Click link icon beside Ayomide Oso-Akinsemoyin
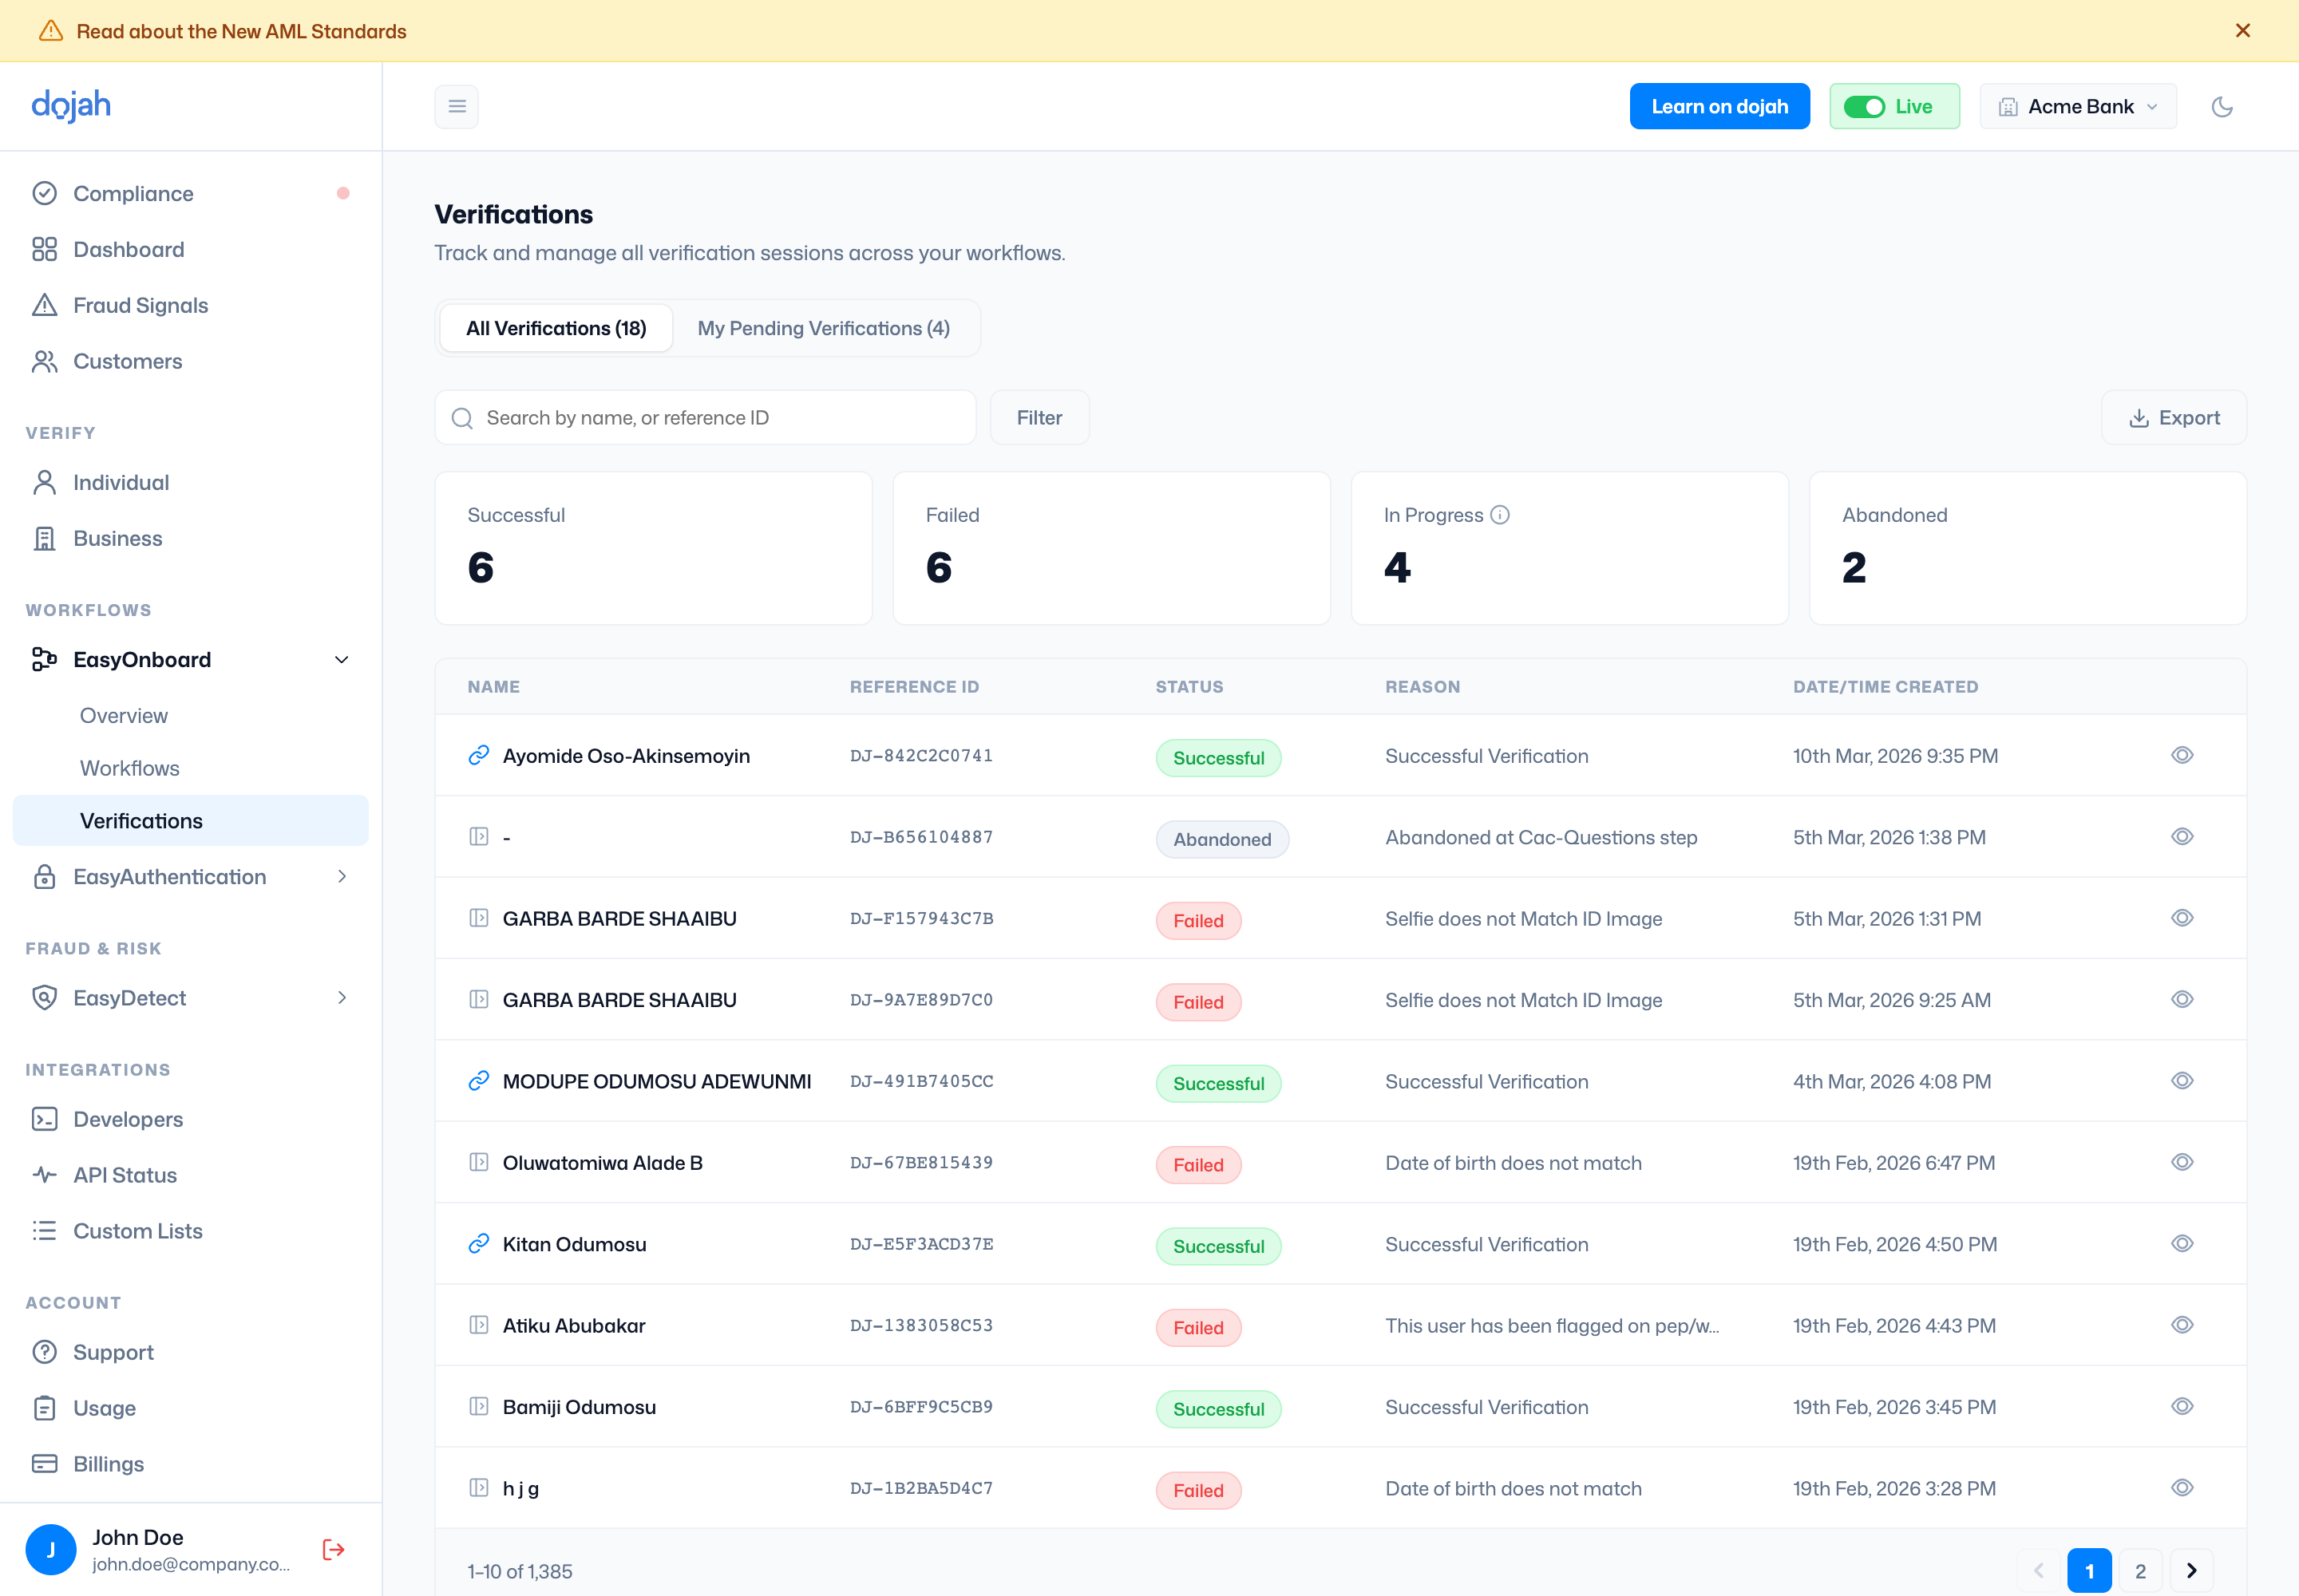Image resolution: width=2299 pixels, height=1596 pixels. coord(478,755)
